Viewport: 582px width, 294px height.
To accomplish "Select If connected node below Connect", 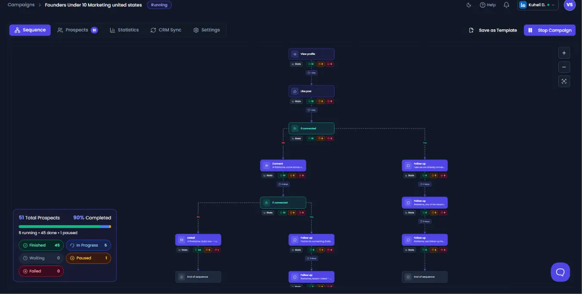I will click(x=283, y=203).
